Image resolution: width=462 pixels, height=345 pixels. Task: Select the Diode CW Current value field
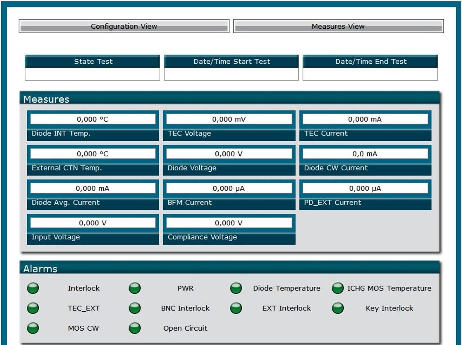coord(365,154)
